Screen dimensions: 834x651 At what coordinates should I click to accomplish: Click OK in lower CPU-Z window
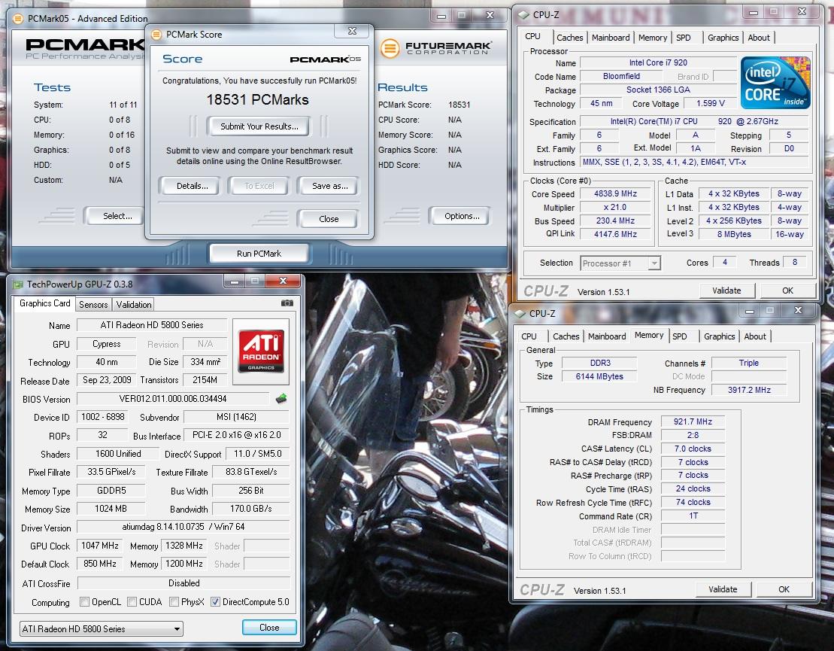(784, 589)
